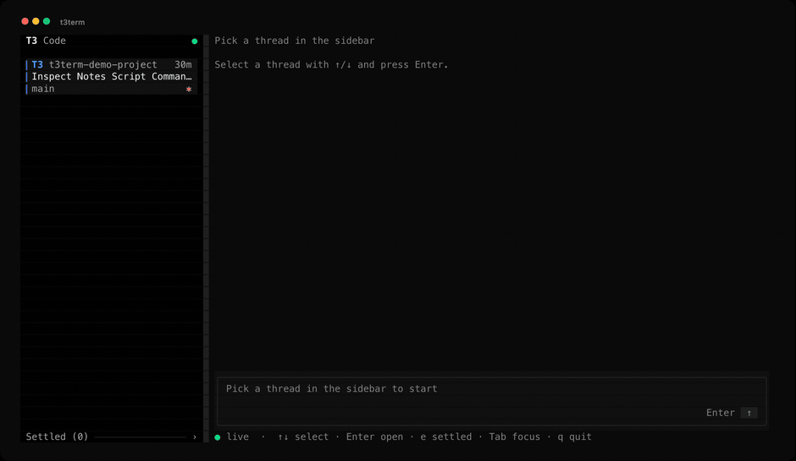This screenshot has width=796, height=461.
Task: Click the 'Select a thread with ↑/↓ and press Enter.' text
Action: (x=331, y=64)
